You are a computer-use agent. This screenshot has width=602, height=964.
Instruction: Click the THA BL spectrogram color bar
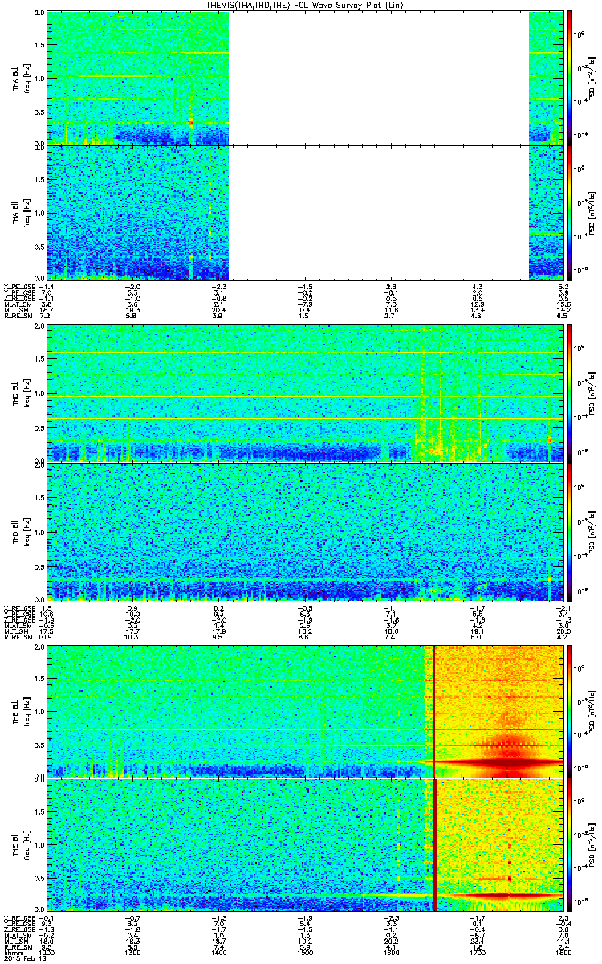[x=570, y=78]
